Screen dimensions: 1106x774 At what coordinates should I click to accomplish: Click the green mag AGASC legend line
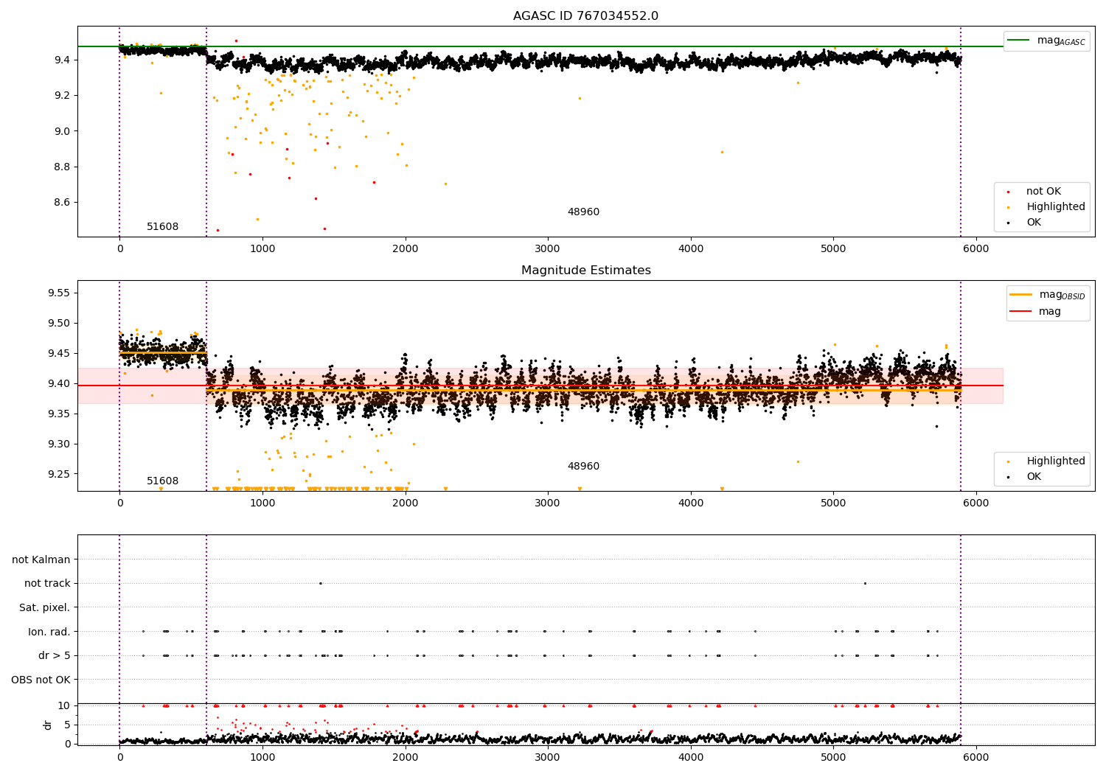click(x=1018, y=40)
